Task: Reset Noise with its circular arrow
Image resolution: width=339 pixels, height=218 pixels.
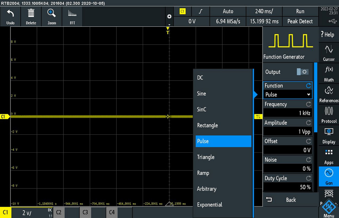Action: (x=308, y=160)
